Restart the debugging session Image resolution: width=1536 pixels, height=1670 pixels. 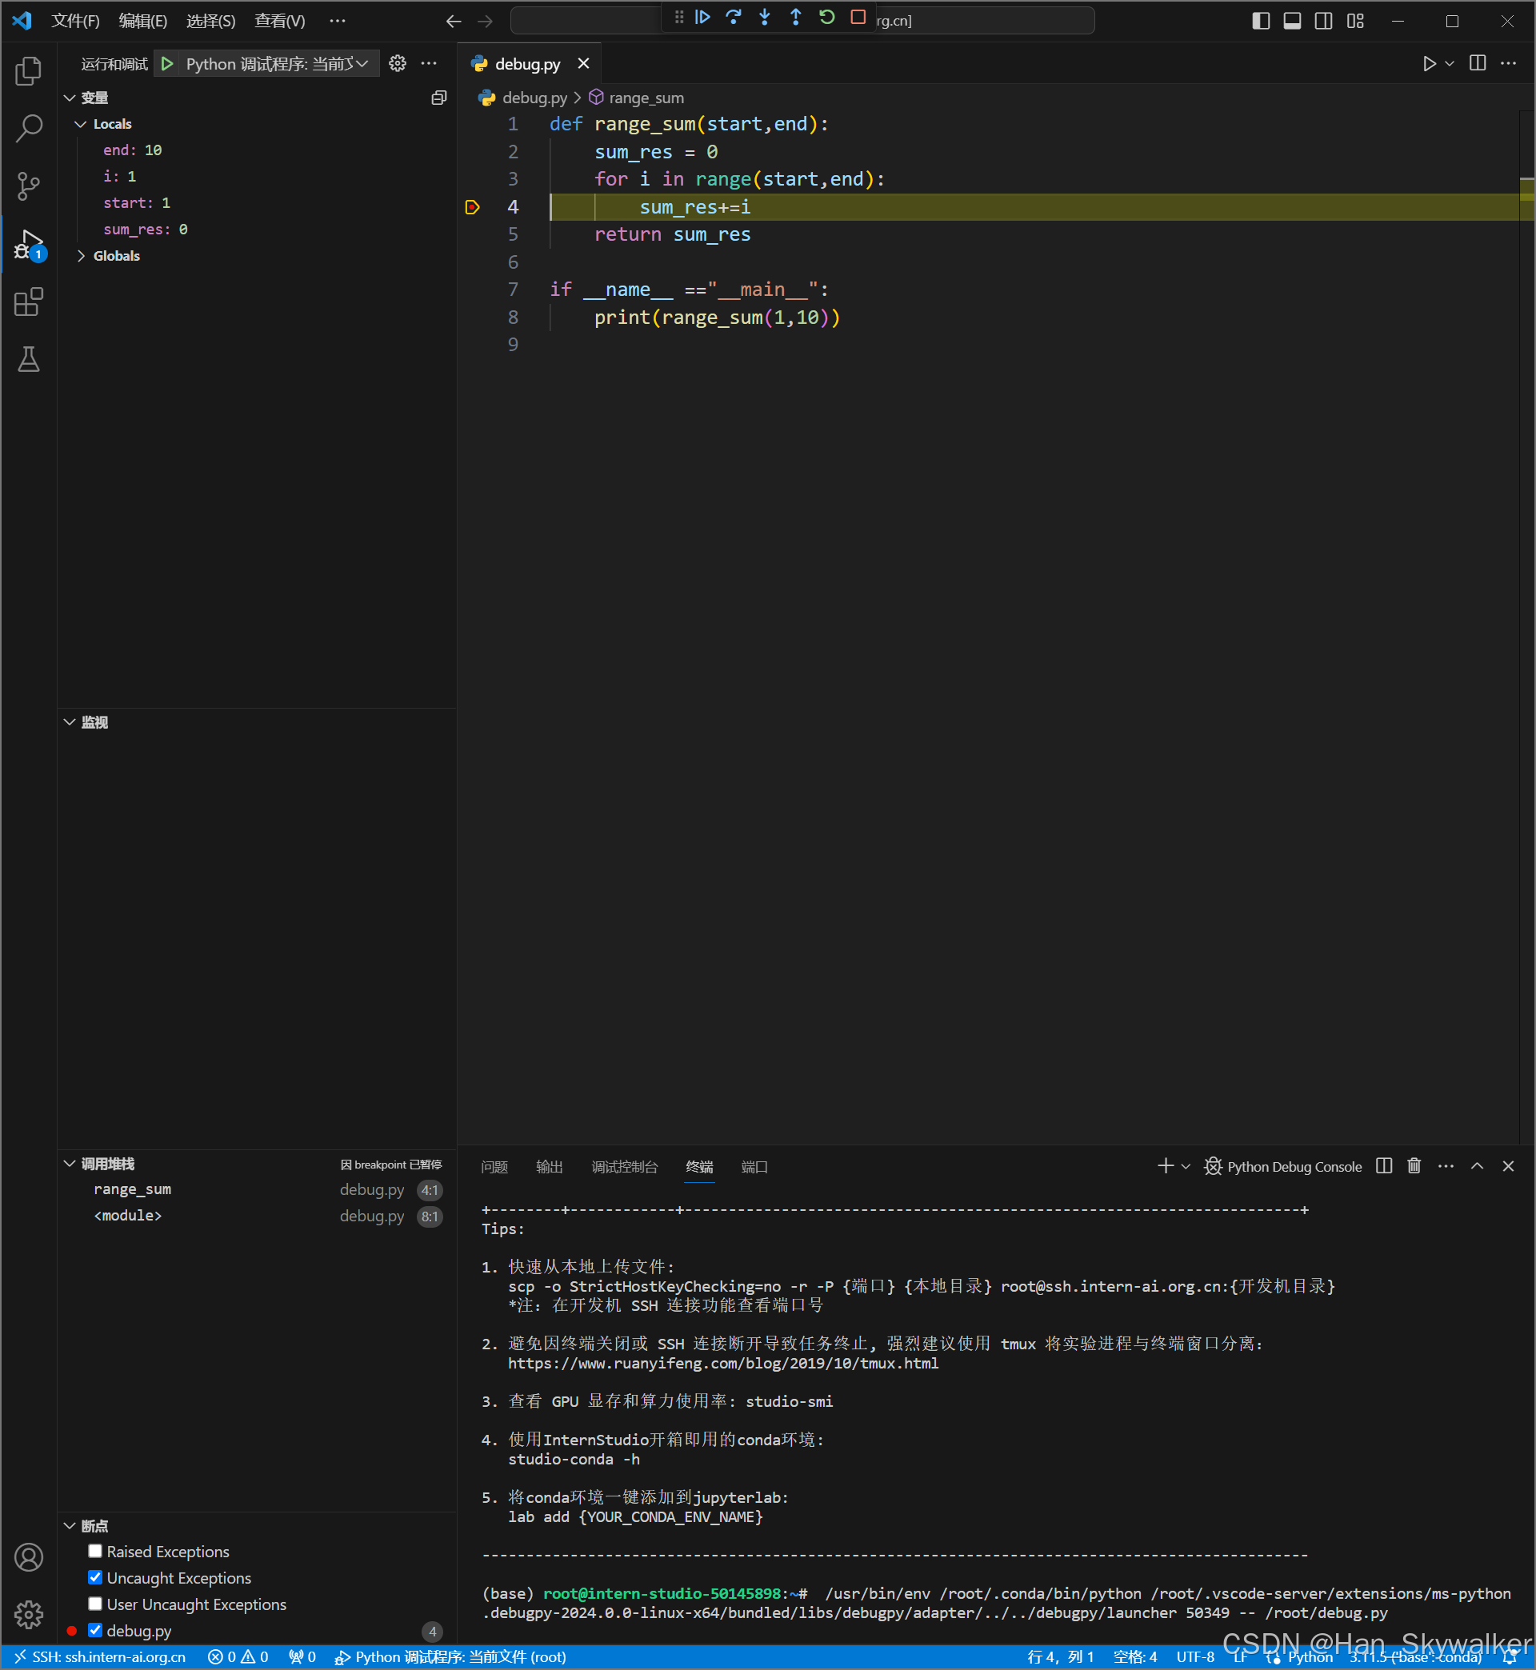827,18
